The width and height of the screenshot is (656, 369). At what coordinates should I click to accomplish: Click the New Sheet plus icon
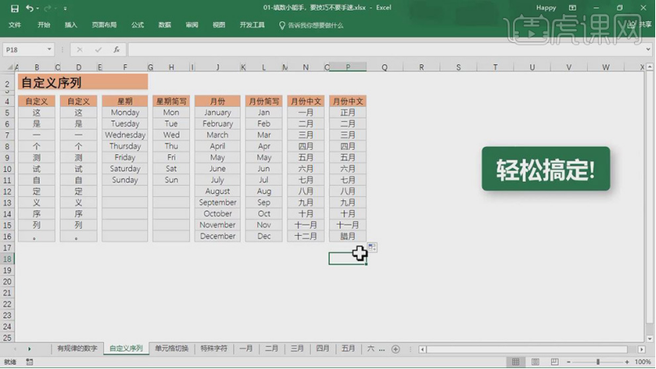pos(395,349)
